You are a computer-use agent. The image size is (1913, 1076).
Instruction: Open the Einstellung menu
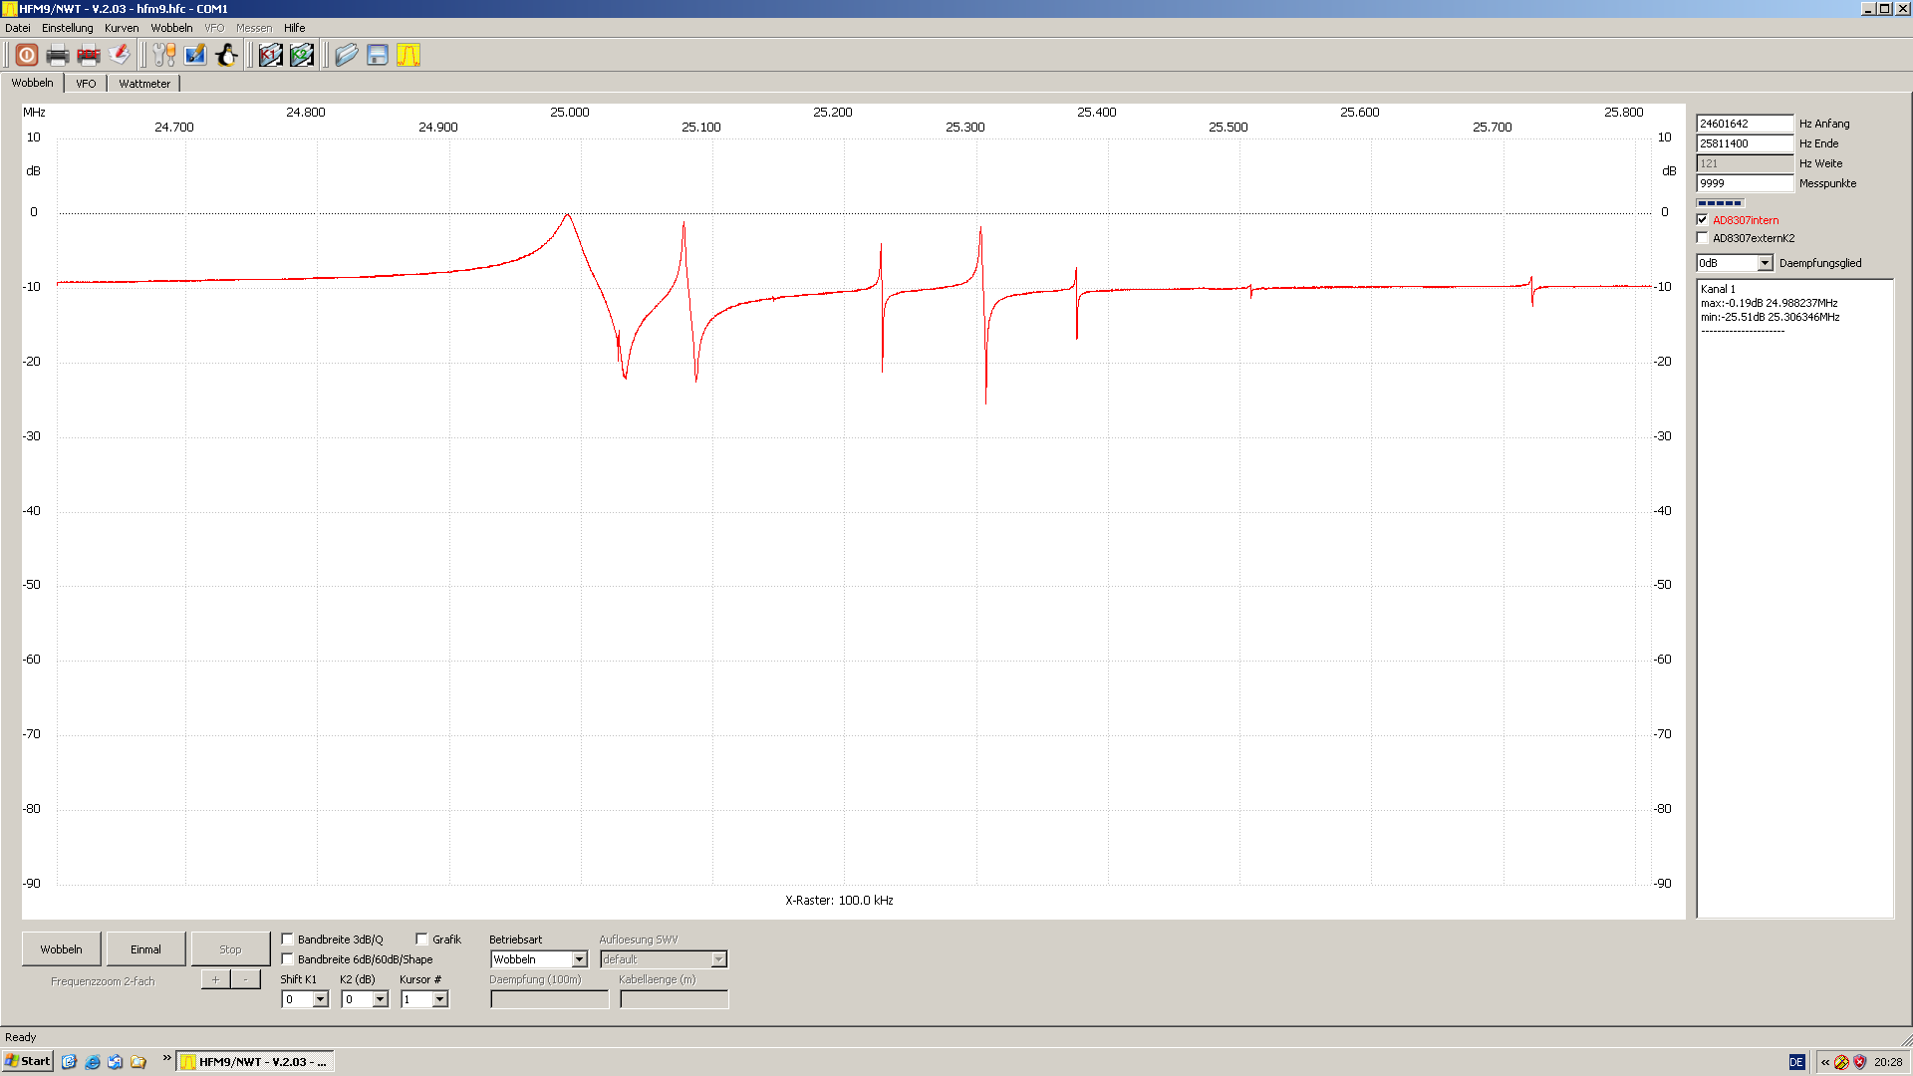(x=68, y=28)
